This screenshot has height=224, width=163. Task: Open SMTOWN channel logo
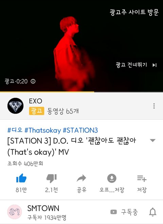click(15, 212)
